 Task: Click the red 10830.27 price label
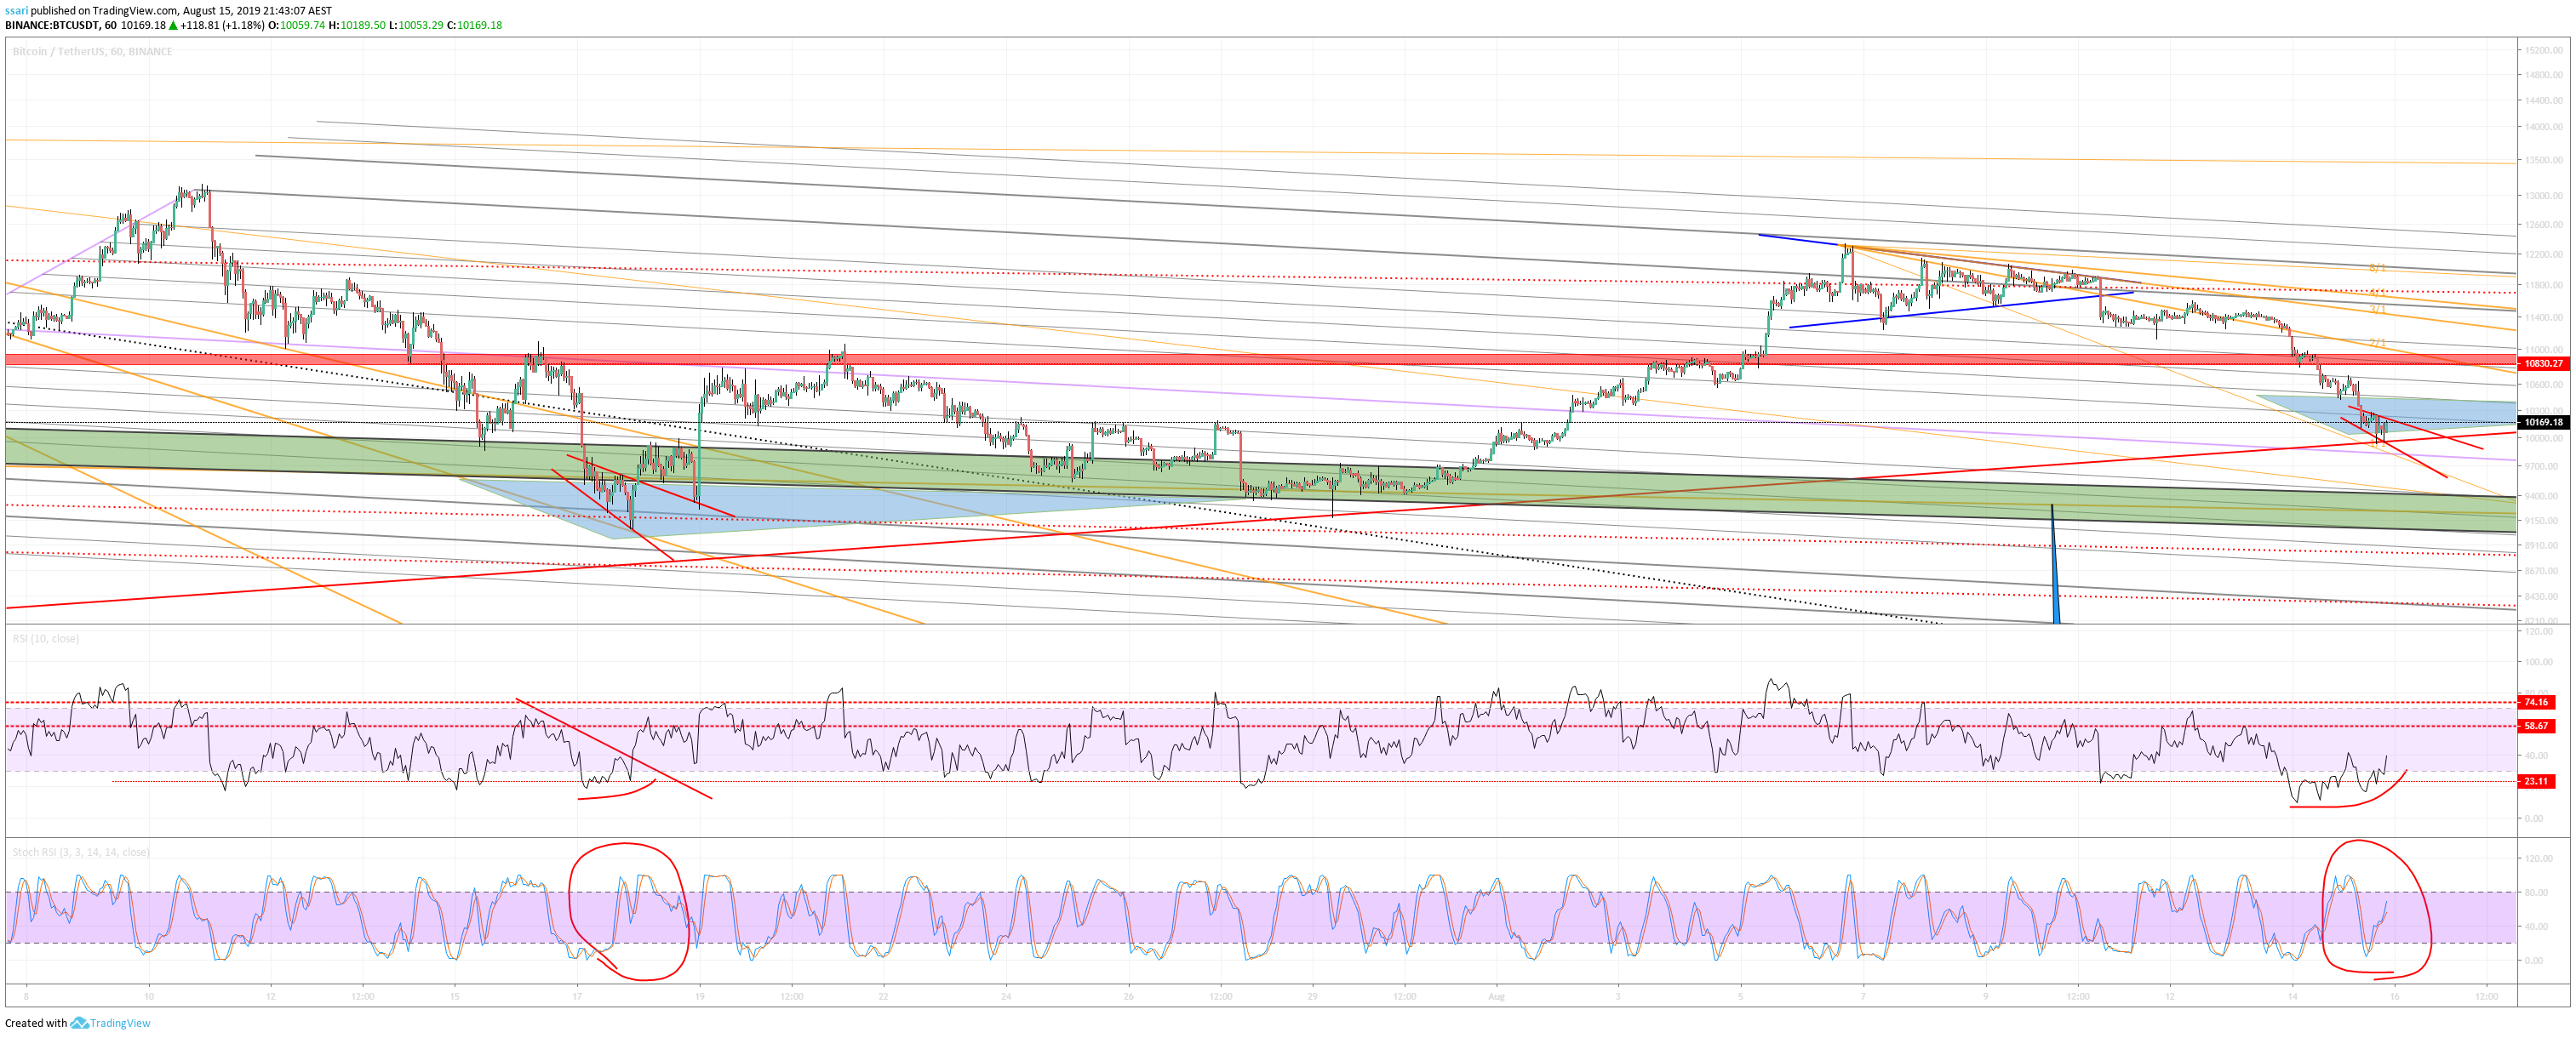[x=2543, y=363]
